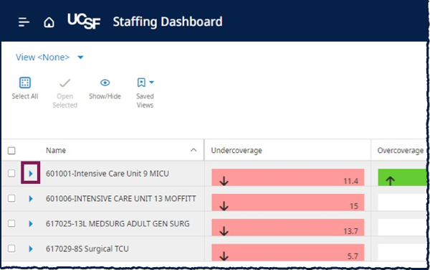Check the 601001-Intensive Care Unit 9 MICU checkbox
Screen dimensions: 430x270
point(11,173)
